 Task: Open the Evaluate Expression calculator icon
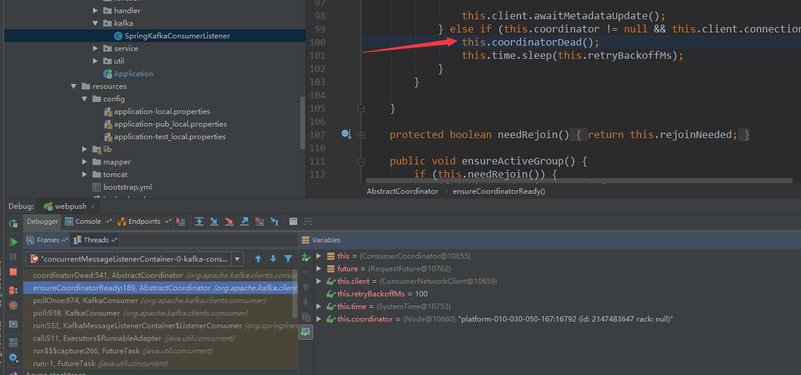coord(294,221)
